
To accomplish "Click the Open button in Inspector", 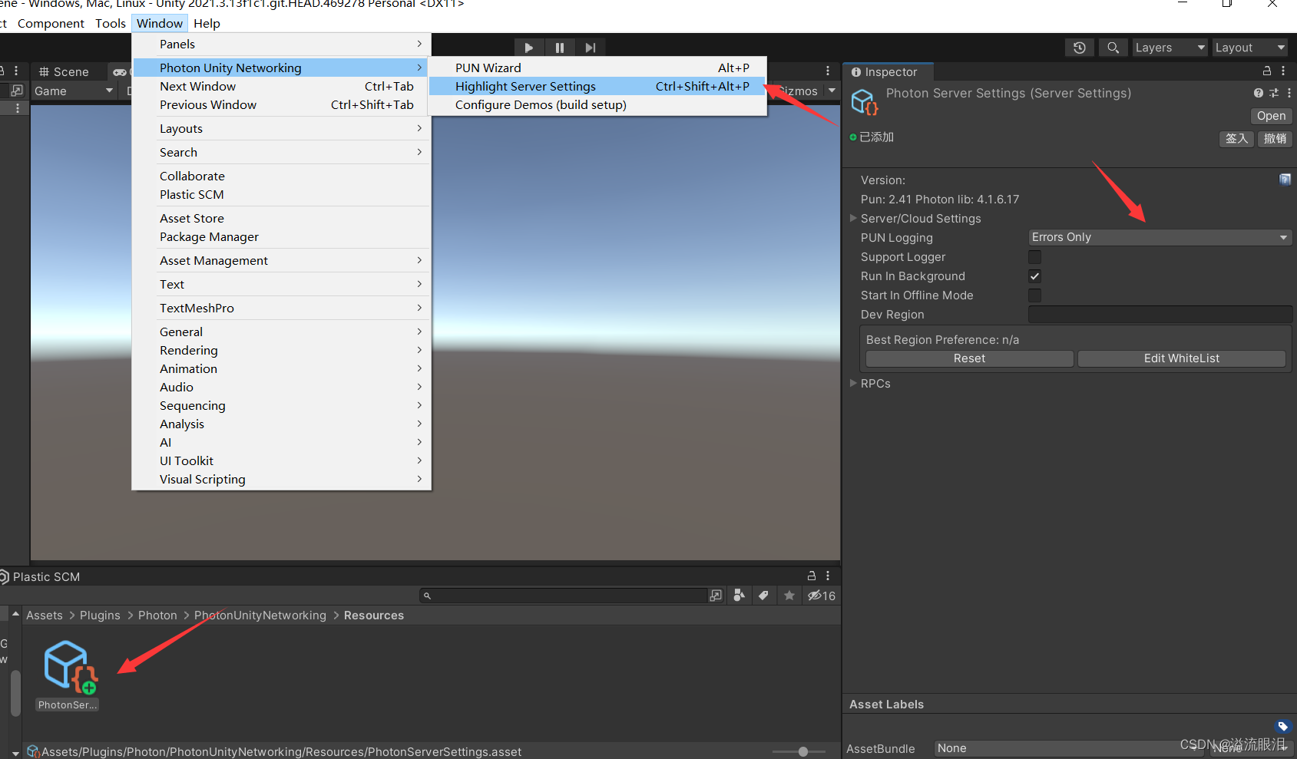I will click(x=1271, y=116).
